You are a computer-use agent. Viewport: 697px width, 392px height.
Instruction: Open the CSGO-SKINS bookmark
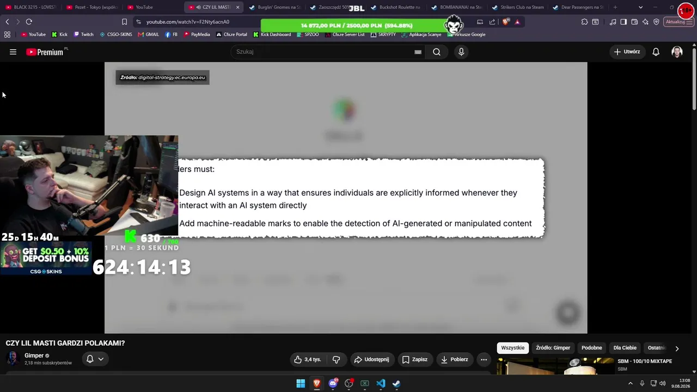(115, 34)
